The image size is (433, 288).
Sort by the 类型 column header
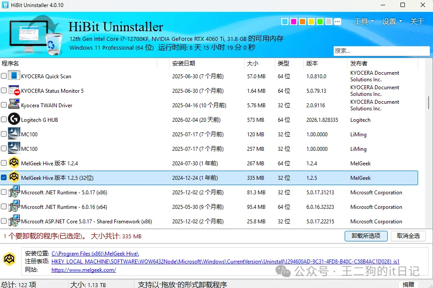(x=289, y=63)
